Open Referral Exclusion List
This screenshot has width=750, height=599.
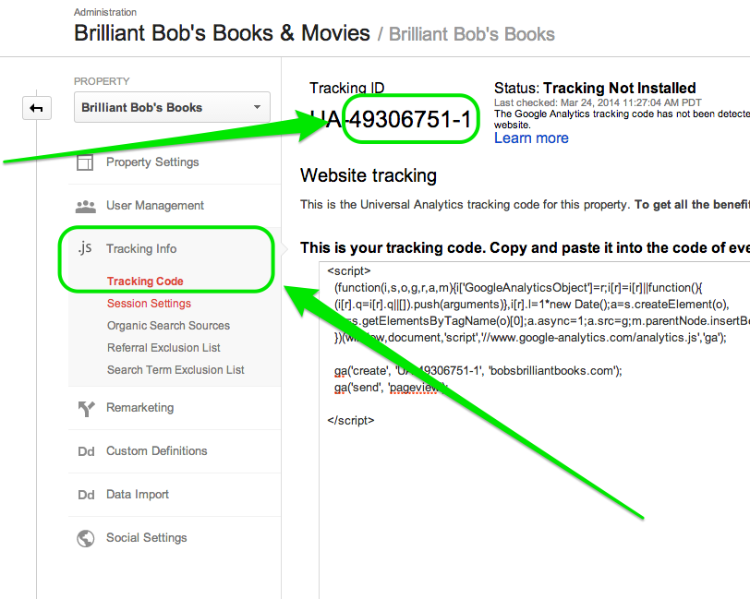(x=163, y=348)
